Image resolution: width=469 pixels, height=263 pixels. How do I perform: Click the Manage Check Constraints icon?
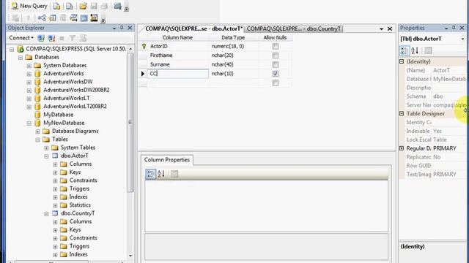pyautogui.click(x=84, y=18)
